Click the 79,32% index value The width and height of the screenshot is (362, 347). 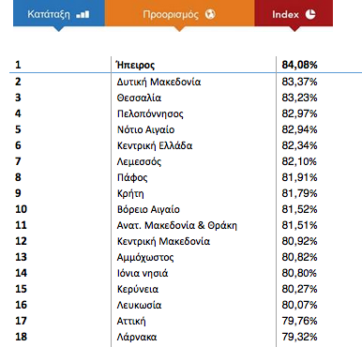[x=299, y=337]
